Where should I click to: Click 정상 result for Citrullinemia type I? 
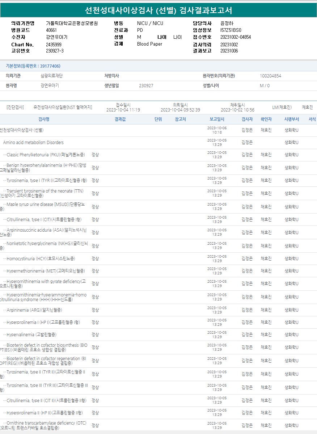pos(95,219)
